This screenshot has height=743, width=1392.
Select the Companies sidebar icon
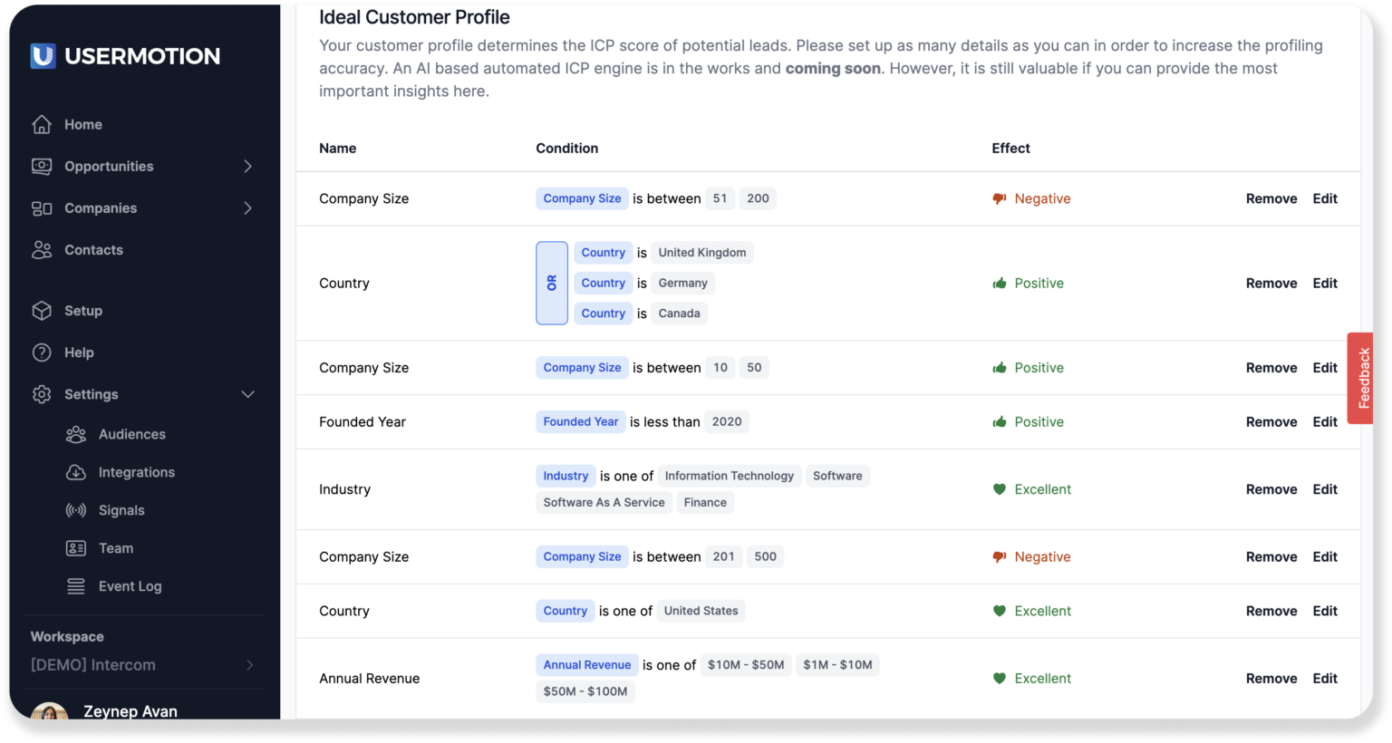click(40, 207)
